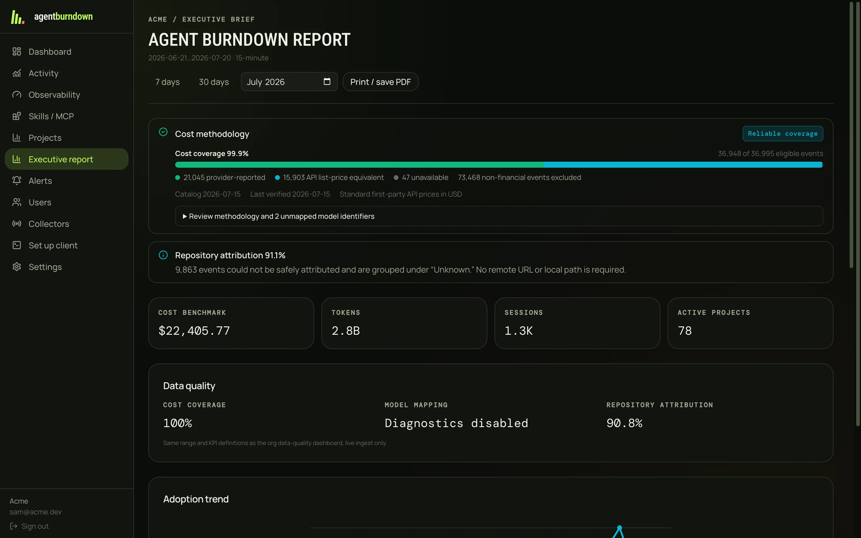The image size is (861, 538).
Task: Click 'Catalog 2026-07-15' text
Action: [208, 194]
